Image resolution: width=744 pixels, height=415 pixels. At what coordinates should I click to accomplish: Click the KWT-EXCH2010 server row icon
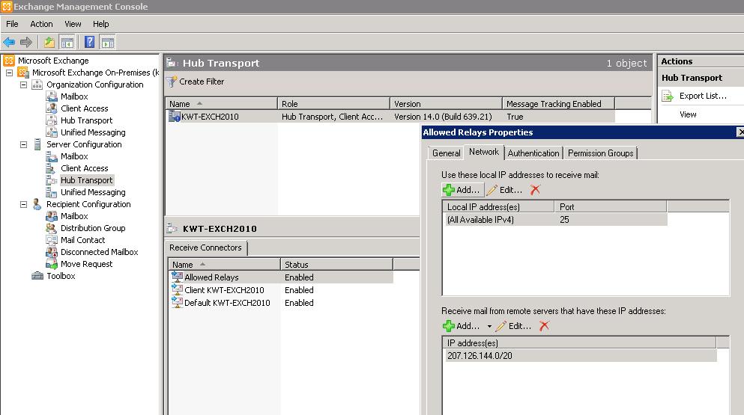point(174,117)
